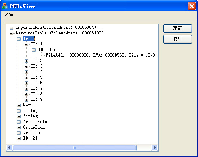Expand the ID: 6 node
This screenshot has height=157, width=198.
click(x=27, y=83)
